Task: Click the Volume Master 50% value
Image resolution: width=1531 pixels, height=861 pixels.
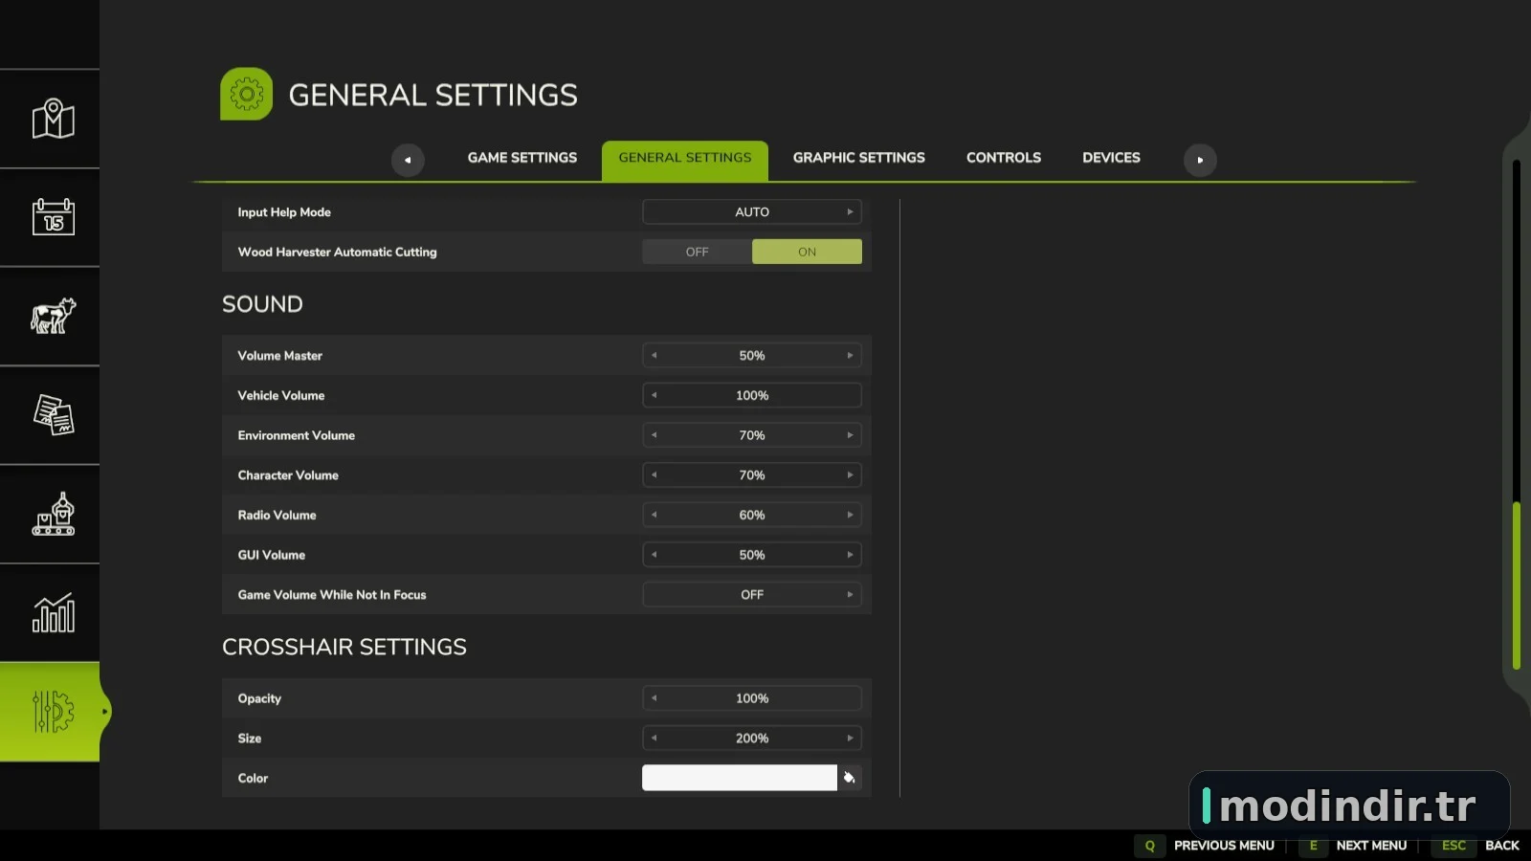Action: coord(752,356)
